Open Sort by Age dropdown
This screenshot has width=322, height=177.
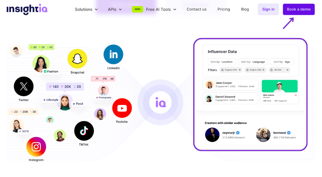pyautogui.click(x=282, y=62)
